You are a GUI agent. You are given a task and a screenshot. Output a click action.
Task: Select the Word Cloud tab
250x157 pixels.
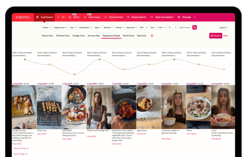pos(128,36)
